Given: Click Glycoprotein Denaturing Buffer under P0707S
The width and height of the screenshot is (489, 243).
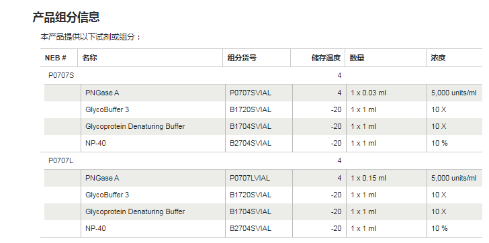Looking at the screenshot, I should click(135, 126).
